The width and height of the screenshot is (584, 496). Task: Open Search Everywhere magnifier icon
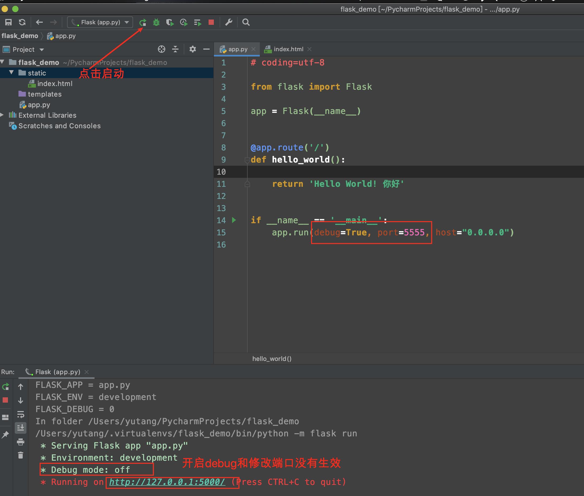point(246,22)
